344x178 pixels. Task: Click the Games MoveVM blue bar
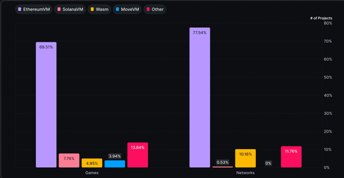click(x=115, y=164)
